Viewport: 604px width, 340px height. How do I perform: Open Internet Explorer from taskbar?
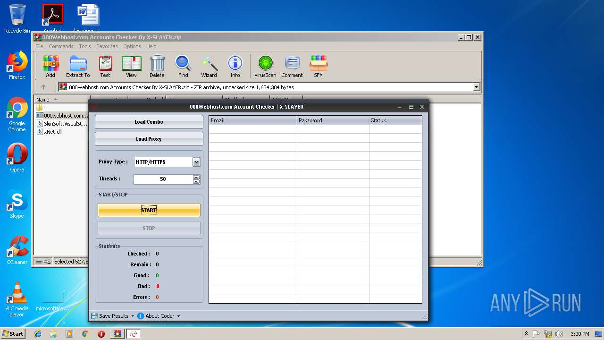point(38,334)
